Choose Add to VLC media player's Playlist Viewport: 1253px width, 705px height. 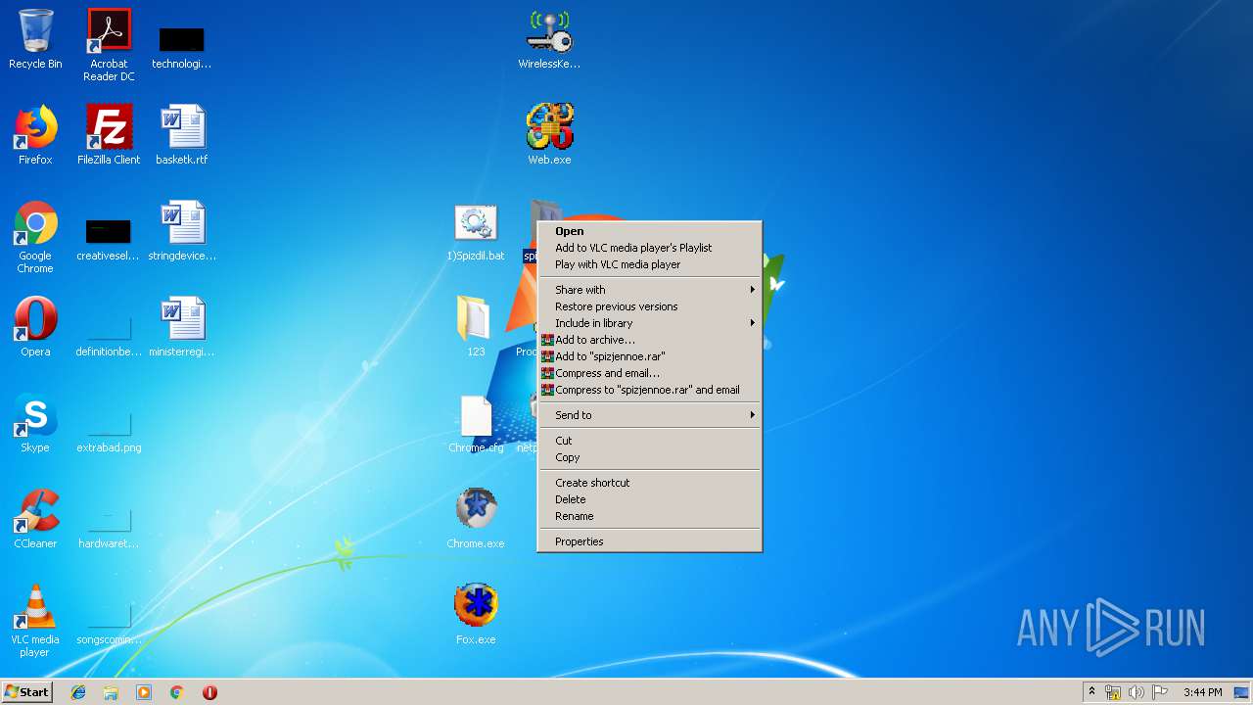[x=649, y=248]
